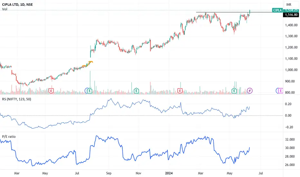Click the 1,200.00 price axis label
The height and width of the screenshot is (177, 300).
(291, 47)
